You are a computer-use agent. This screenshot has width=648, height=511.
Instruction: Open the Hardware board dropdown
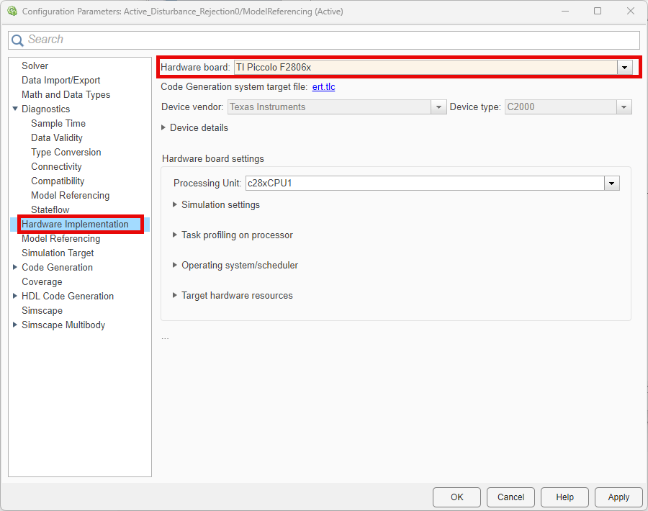pyautogui.click(x=624, y=68)
